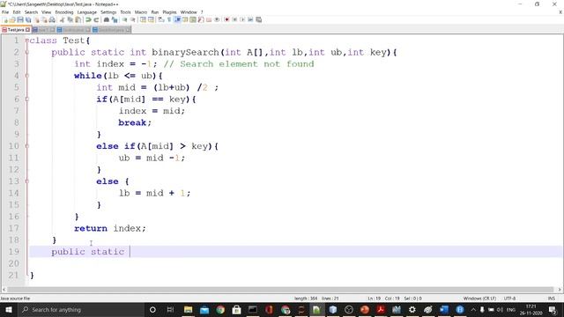Click the scrollbar left arrow
The image size is (564, 317).
click(x=4, y=290)
